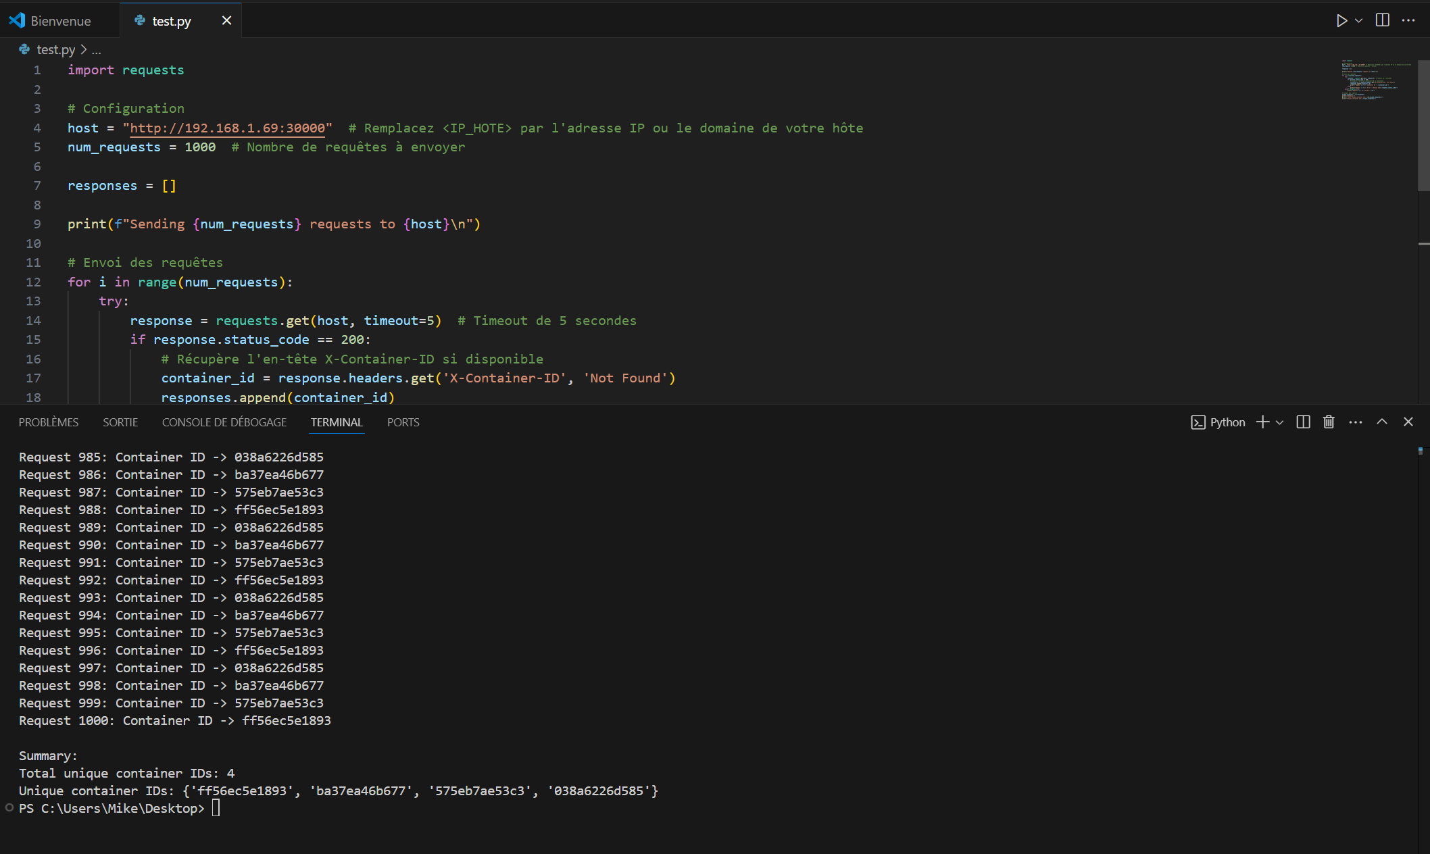Open the PROBLÈMES panel tab
Screen dimensions: 1430x854
tap(49, 422)
